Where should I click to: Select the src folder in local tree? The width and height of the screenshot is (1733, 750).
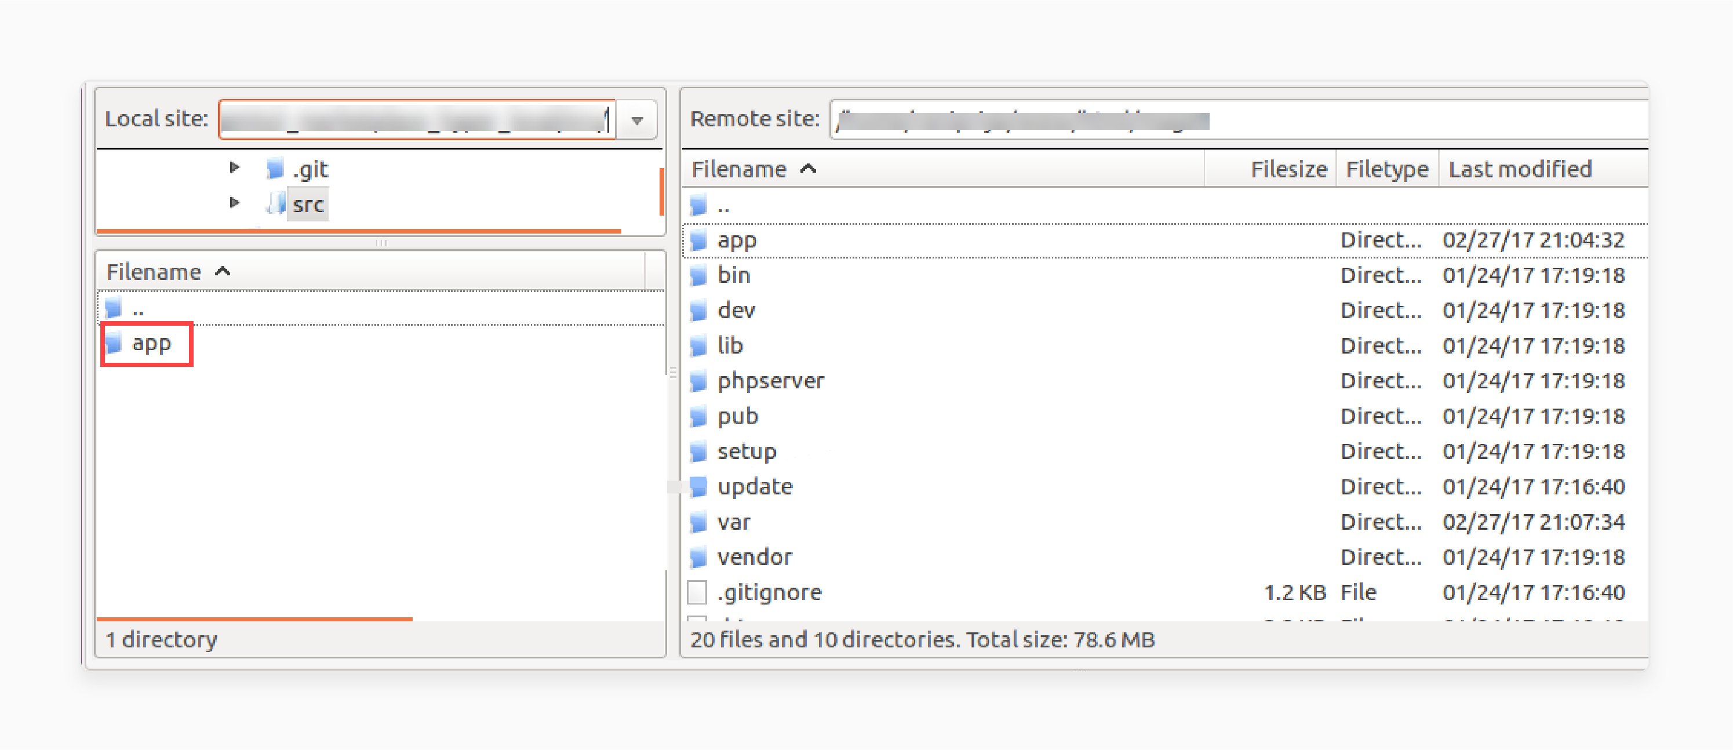point(308,204)
